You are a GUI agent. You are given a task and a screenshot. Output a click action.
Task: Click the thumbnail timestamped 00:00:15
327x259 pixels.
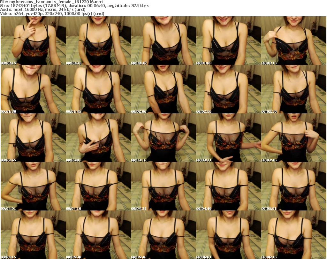(x=33, y=41)
